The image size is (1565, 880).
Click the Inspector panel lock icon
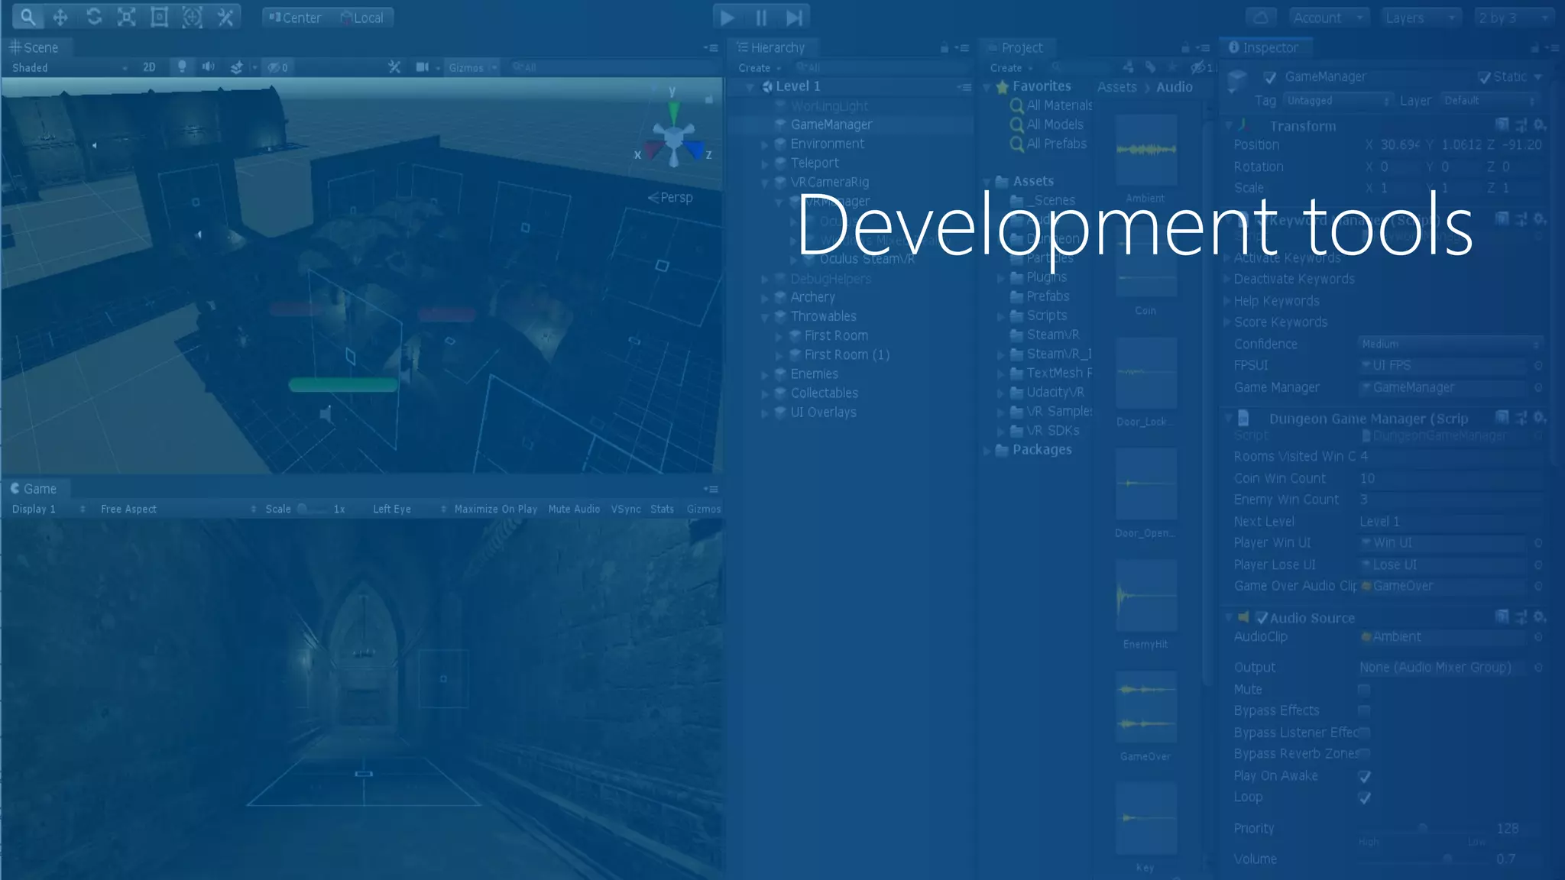point(1534,47)
